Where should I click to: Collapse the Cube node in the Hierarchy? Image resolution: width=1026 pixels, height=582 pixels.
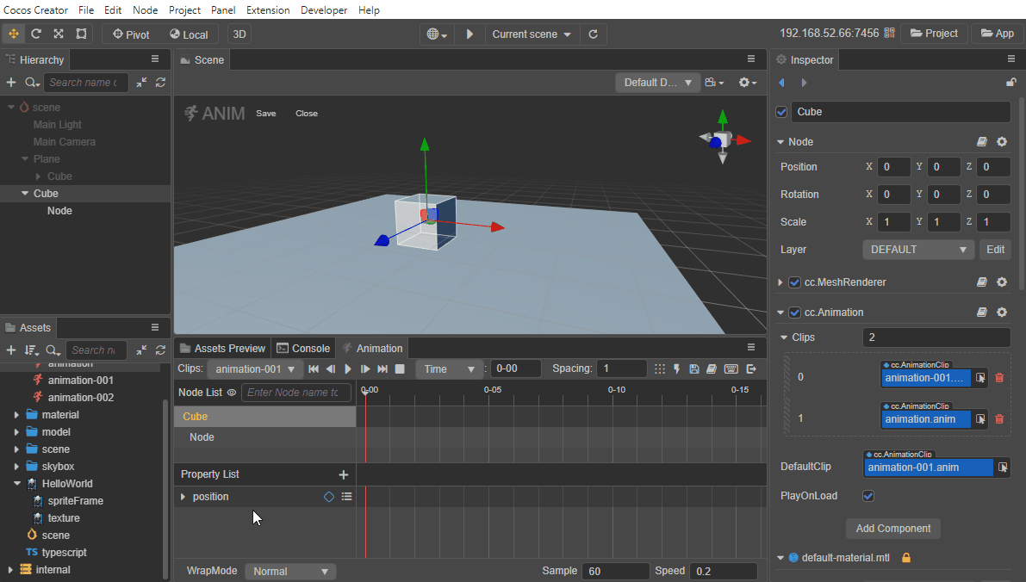25,194
